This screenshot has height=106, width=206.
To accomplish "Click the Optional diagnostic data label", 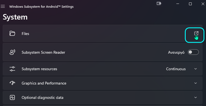I will 42,97.
